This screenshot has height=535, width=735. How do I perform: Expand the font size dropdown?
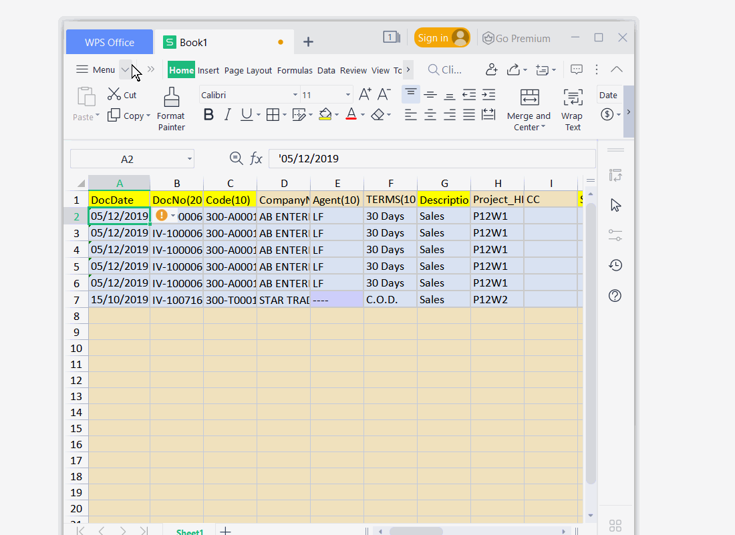click(347, 95)
